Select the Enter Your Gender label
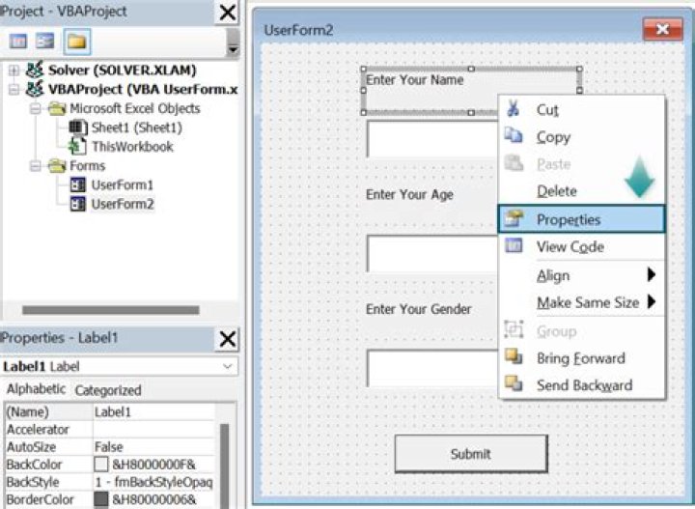The image size is (695, 509). pyautogui.click(x=418, y=309)
